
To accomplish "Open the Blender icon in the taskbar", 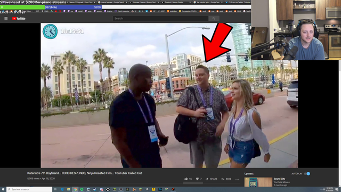I will click(x=134, y=189).
